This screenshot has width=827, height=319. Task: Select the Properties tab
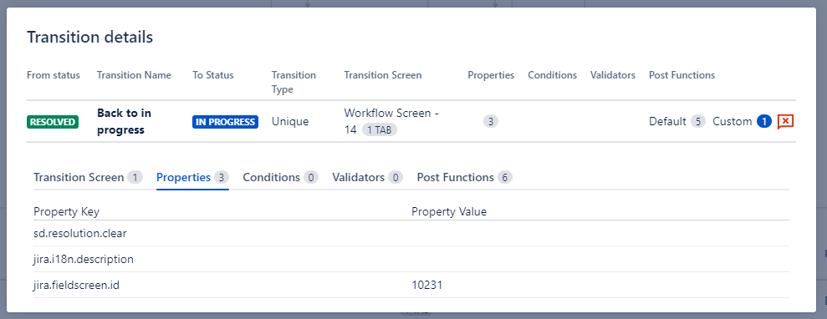(x=192, y=177)
